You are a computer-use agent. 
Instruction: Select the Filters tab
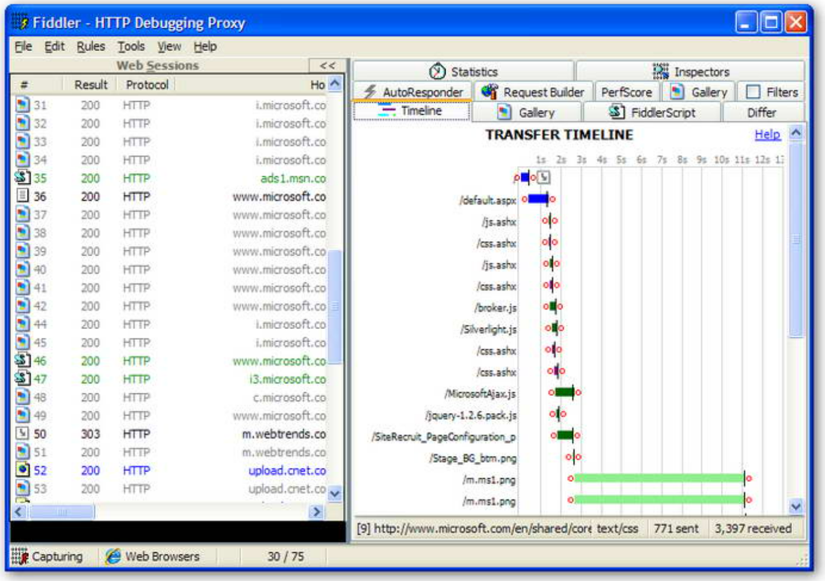point(771,92)
